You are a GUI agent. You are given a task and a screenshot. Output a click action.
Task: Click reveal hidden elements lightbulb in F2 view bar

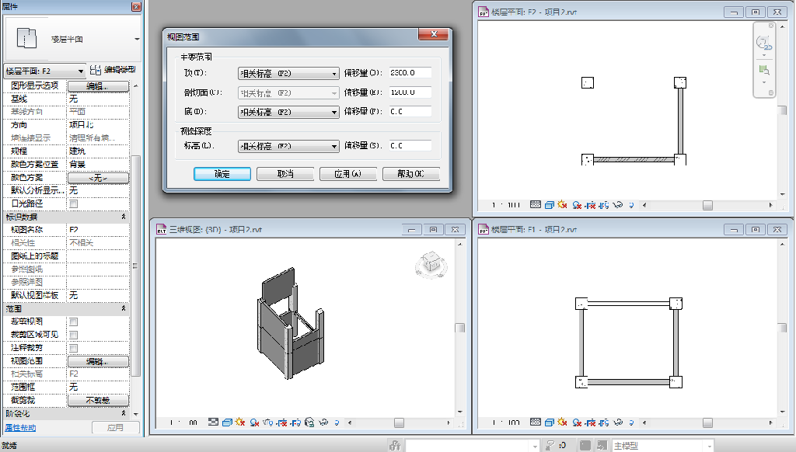(631, 205)
